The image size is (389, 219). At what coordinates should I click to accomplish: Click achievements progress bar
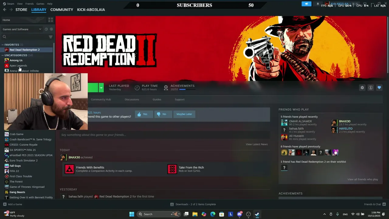point(187,89)
